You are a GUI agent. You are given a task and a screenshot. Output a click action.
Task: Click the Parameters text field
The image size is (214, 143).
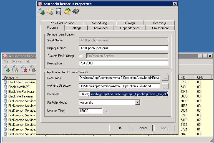click(124, 94)
